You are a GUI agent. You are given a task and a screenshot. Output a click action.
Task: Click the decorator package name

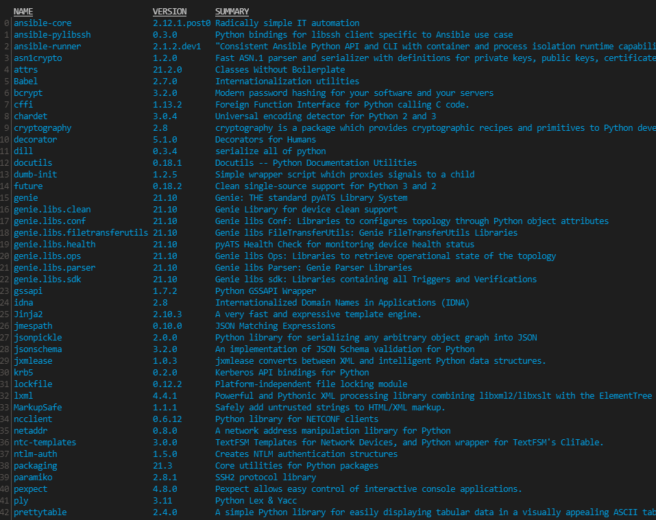tap(35, 140)
